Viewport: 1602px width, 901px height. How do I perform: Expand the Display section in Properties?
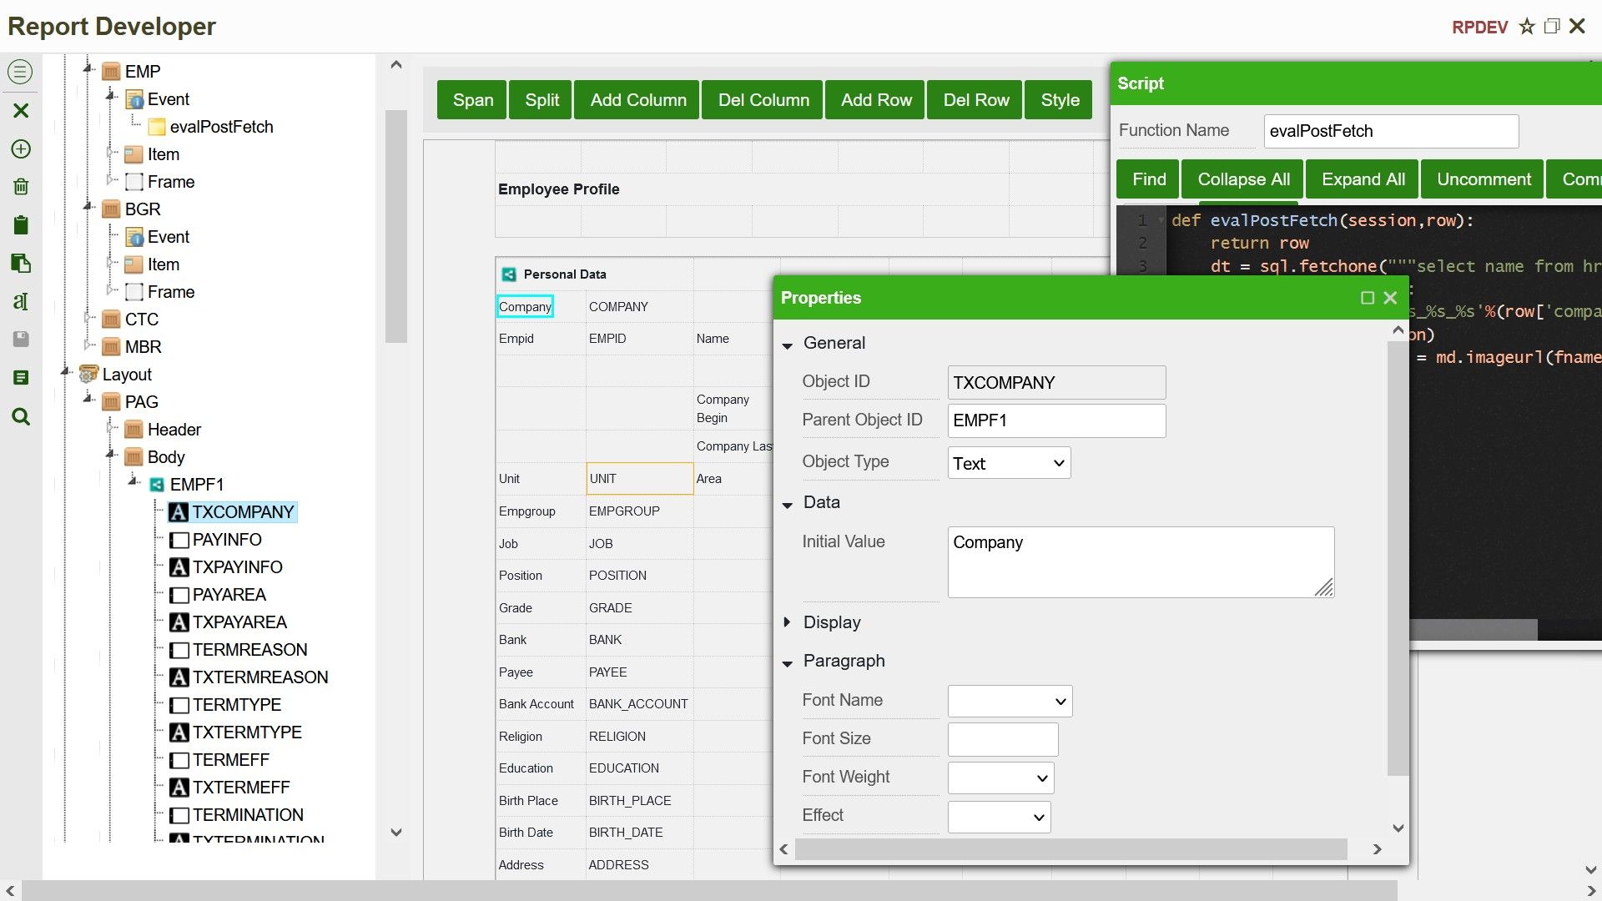click(x=787, y=622)
